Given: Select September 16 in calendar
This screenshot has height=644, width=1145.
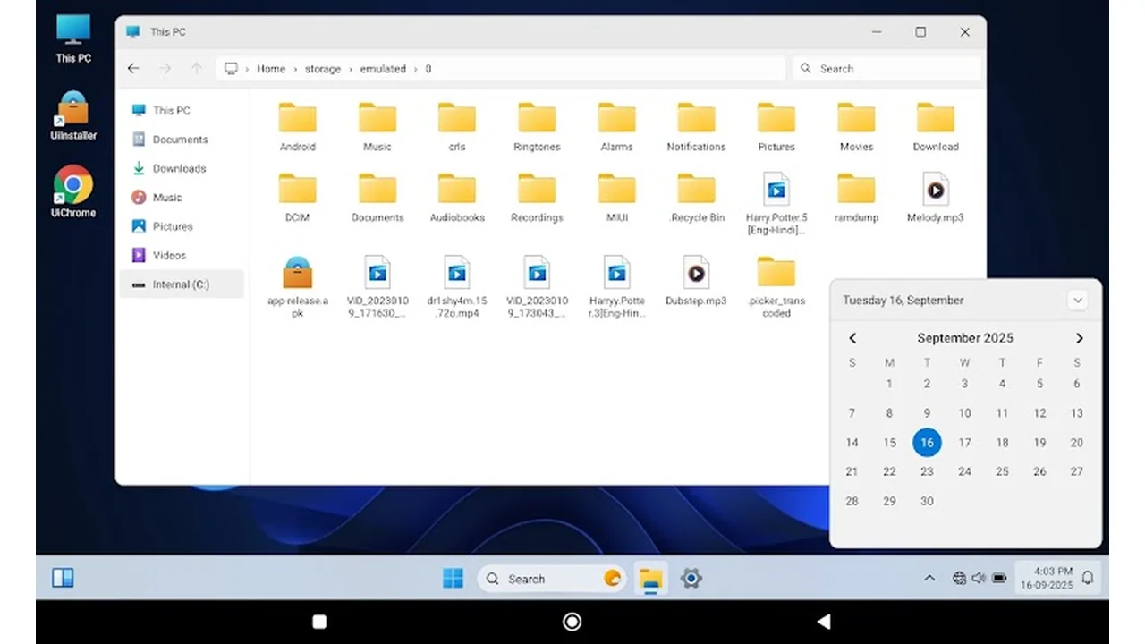Looking at the screenshot, I should coord(927,442).
